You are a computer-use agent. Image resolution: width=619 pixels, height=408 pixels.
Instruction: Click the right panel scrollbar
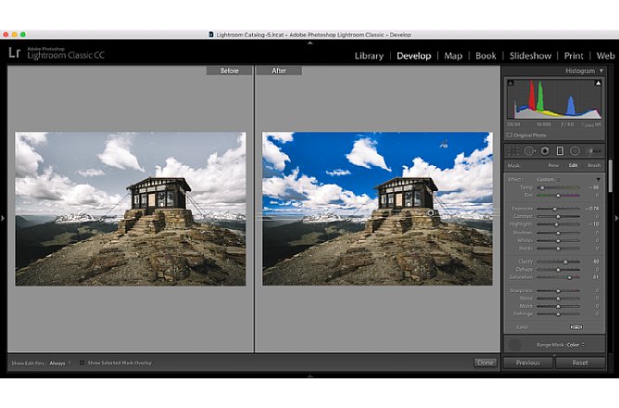tap(611, 177)
